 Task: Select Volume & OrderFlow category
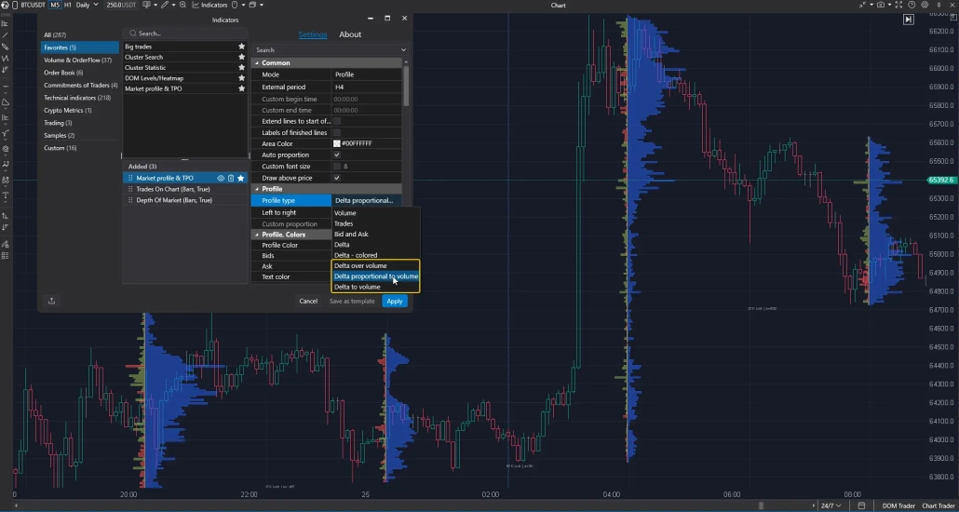click(x=77, y=60)
